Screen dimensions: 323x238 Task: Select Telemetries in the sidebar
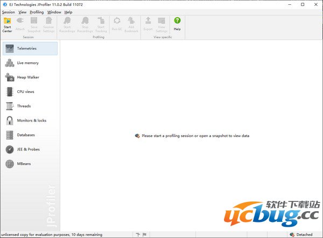tap(30, 48)
